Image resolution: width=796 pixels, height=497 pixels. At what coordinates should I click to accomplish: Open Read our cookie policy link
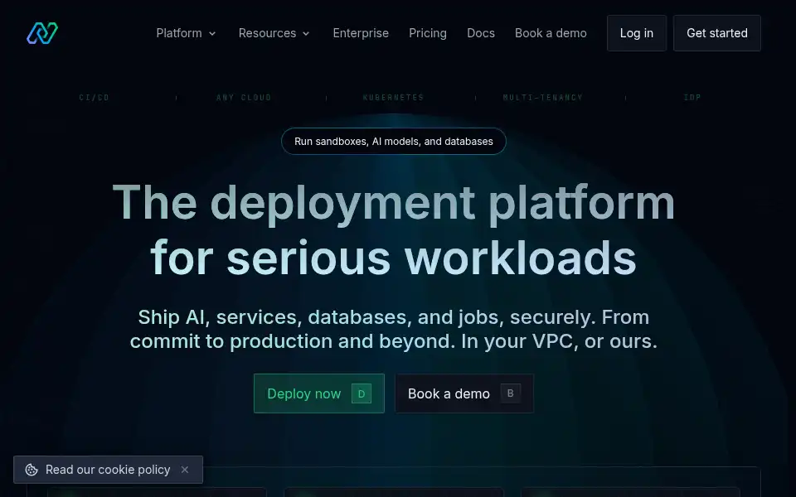coord(108,470)
